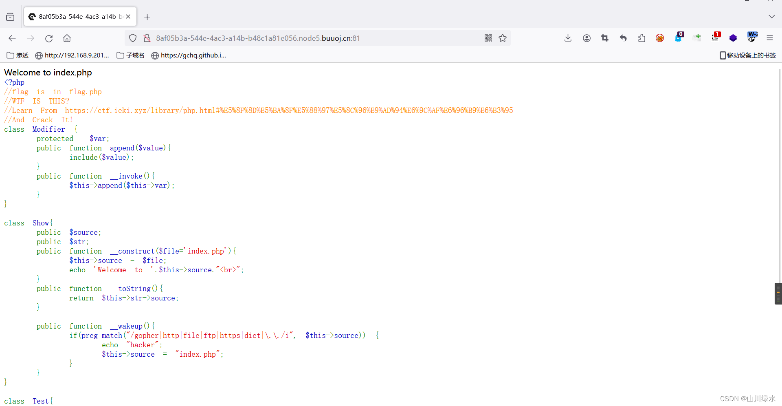This screenshot has width=782, height=406.
Task: Click the 'class Show{' line
Action: click(x=29, y=223)
